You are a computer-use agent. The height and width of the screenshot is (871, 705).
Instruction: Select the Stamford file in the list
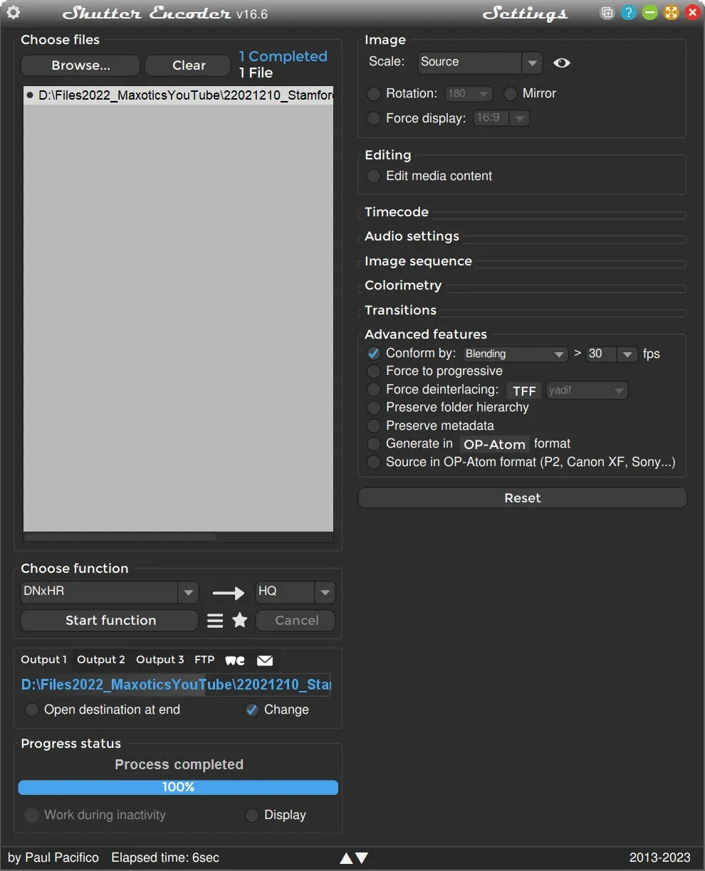pyautogui.click(x=178, y=95)
